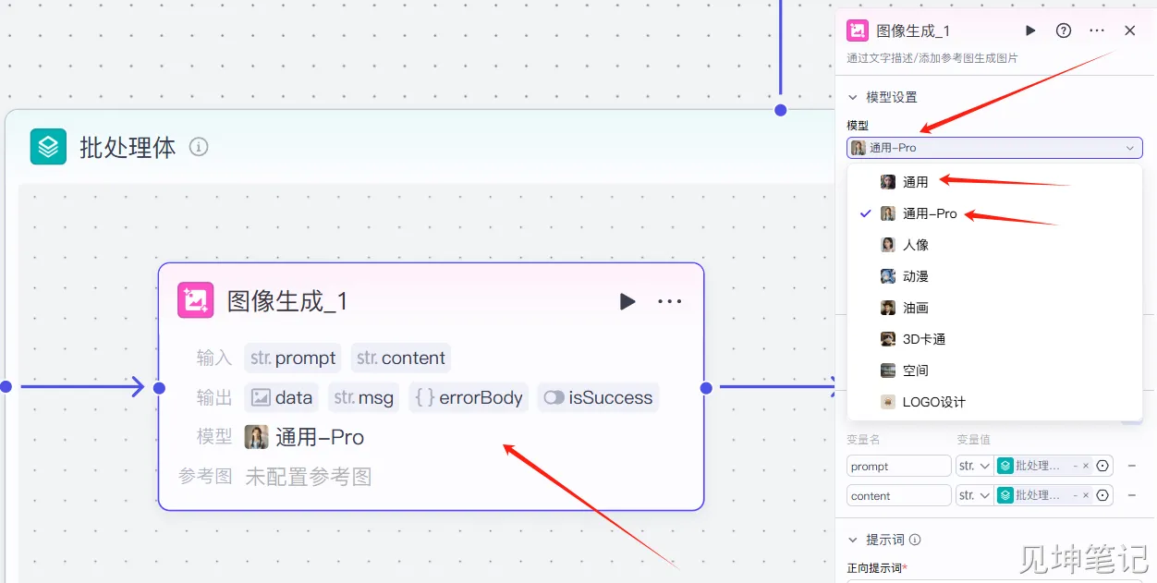1157x583 pixels.
Task: Select the 动漫 model option
Action: tap(915, 276)
